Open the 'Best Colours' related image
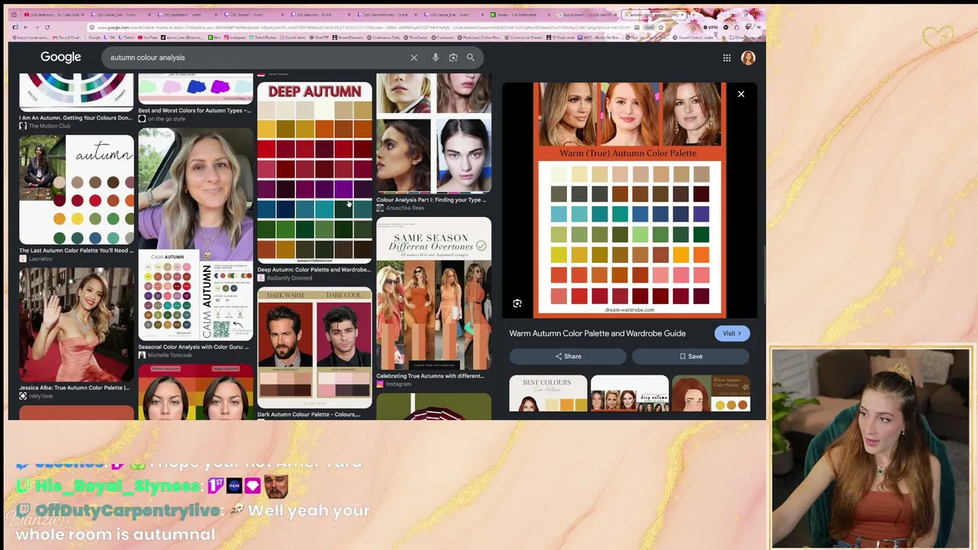 [x=548, y=393]
